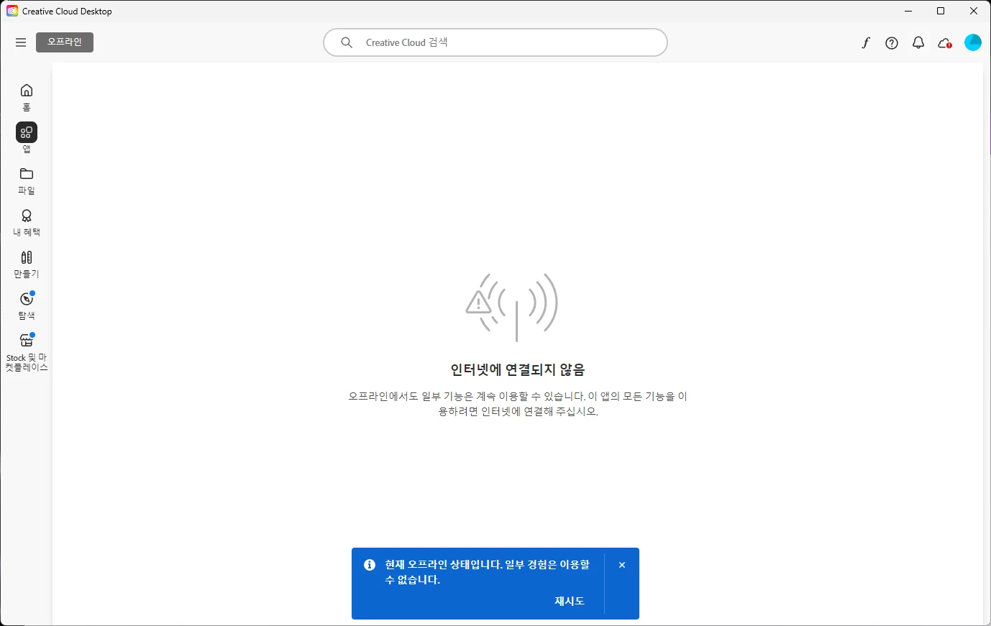
Task: Click the Creative Cloud 검색 search field
Action: (x=495, y=42)
